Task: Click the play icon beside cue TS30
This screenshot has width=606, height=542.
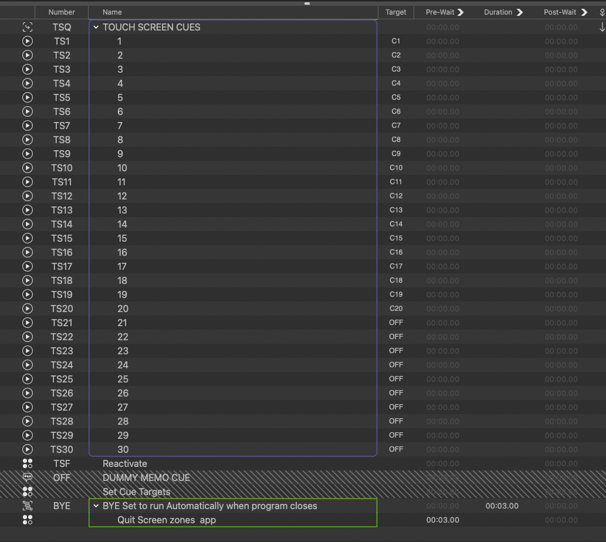Action: coord(28,449)
